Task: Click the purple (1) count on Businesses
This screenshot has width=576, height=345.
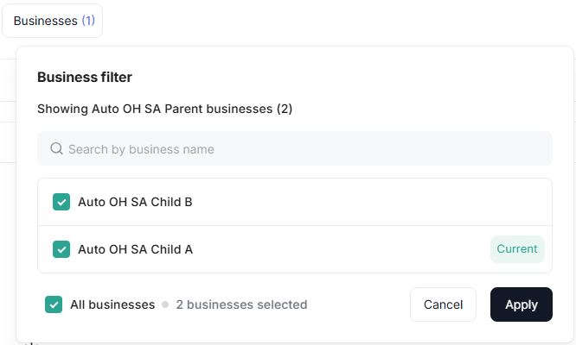Action: (x=88, y=21)
